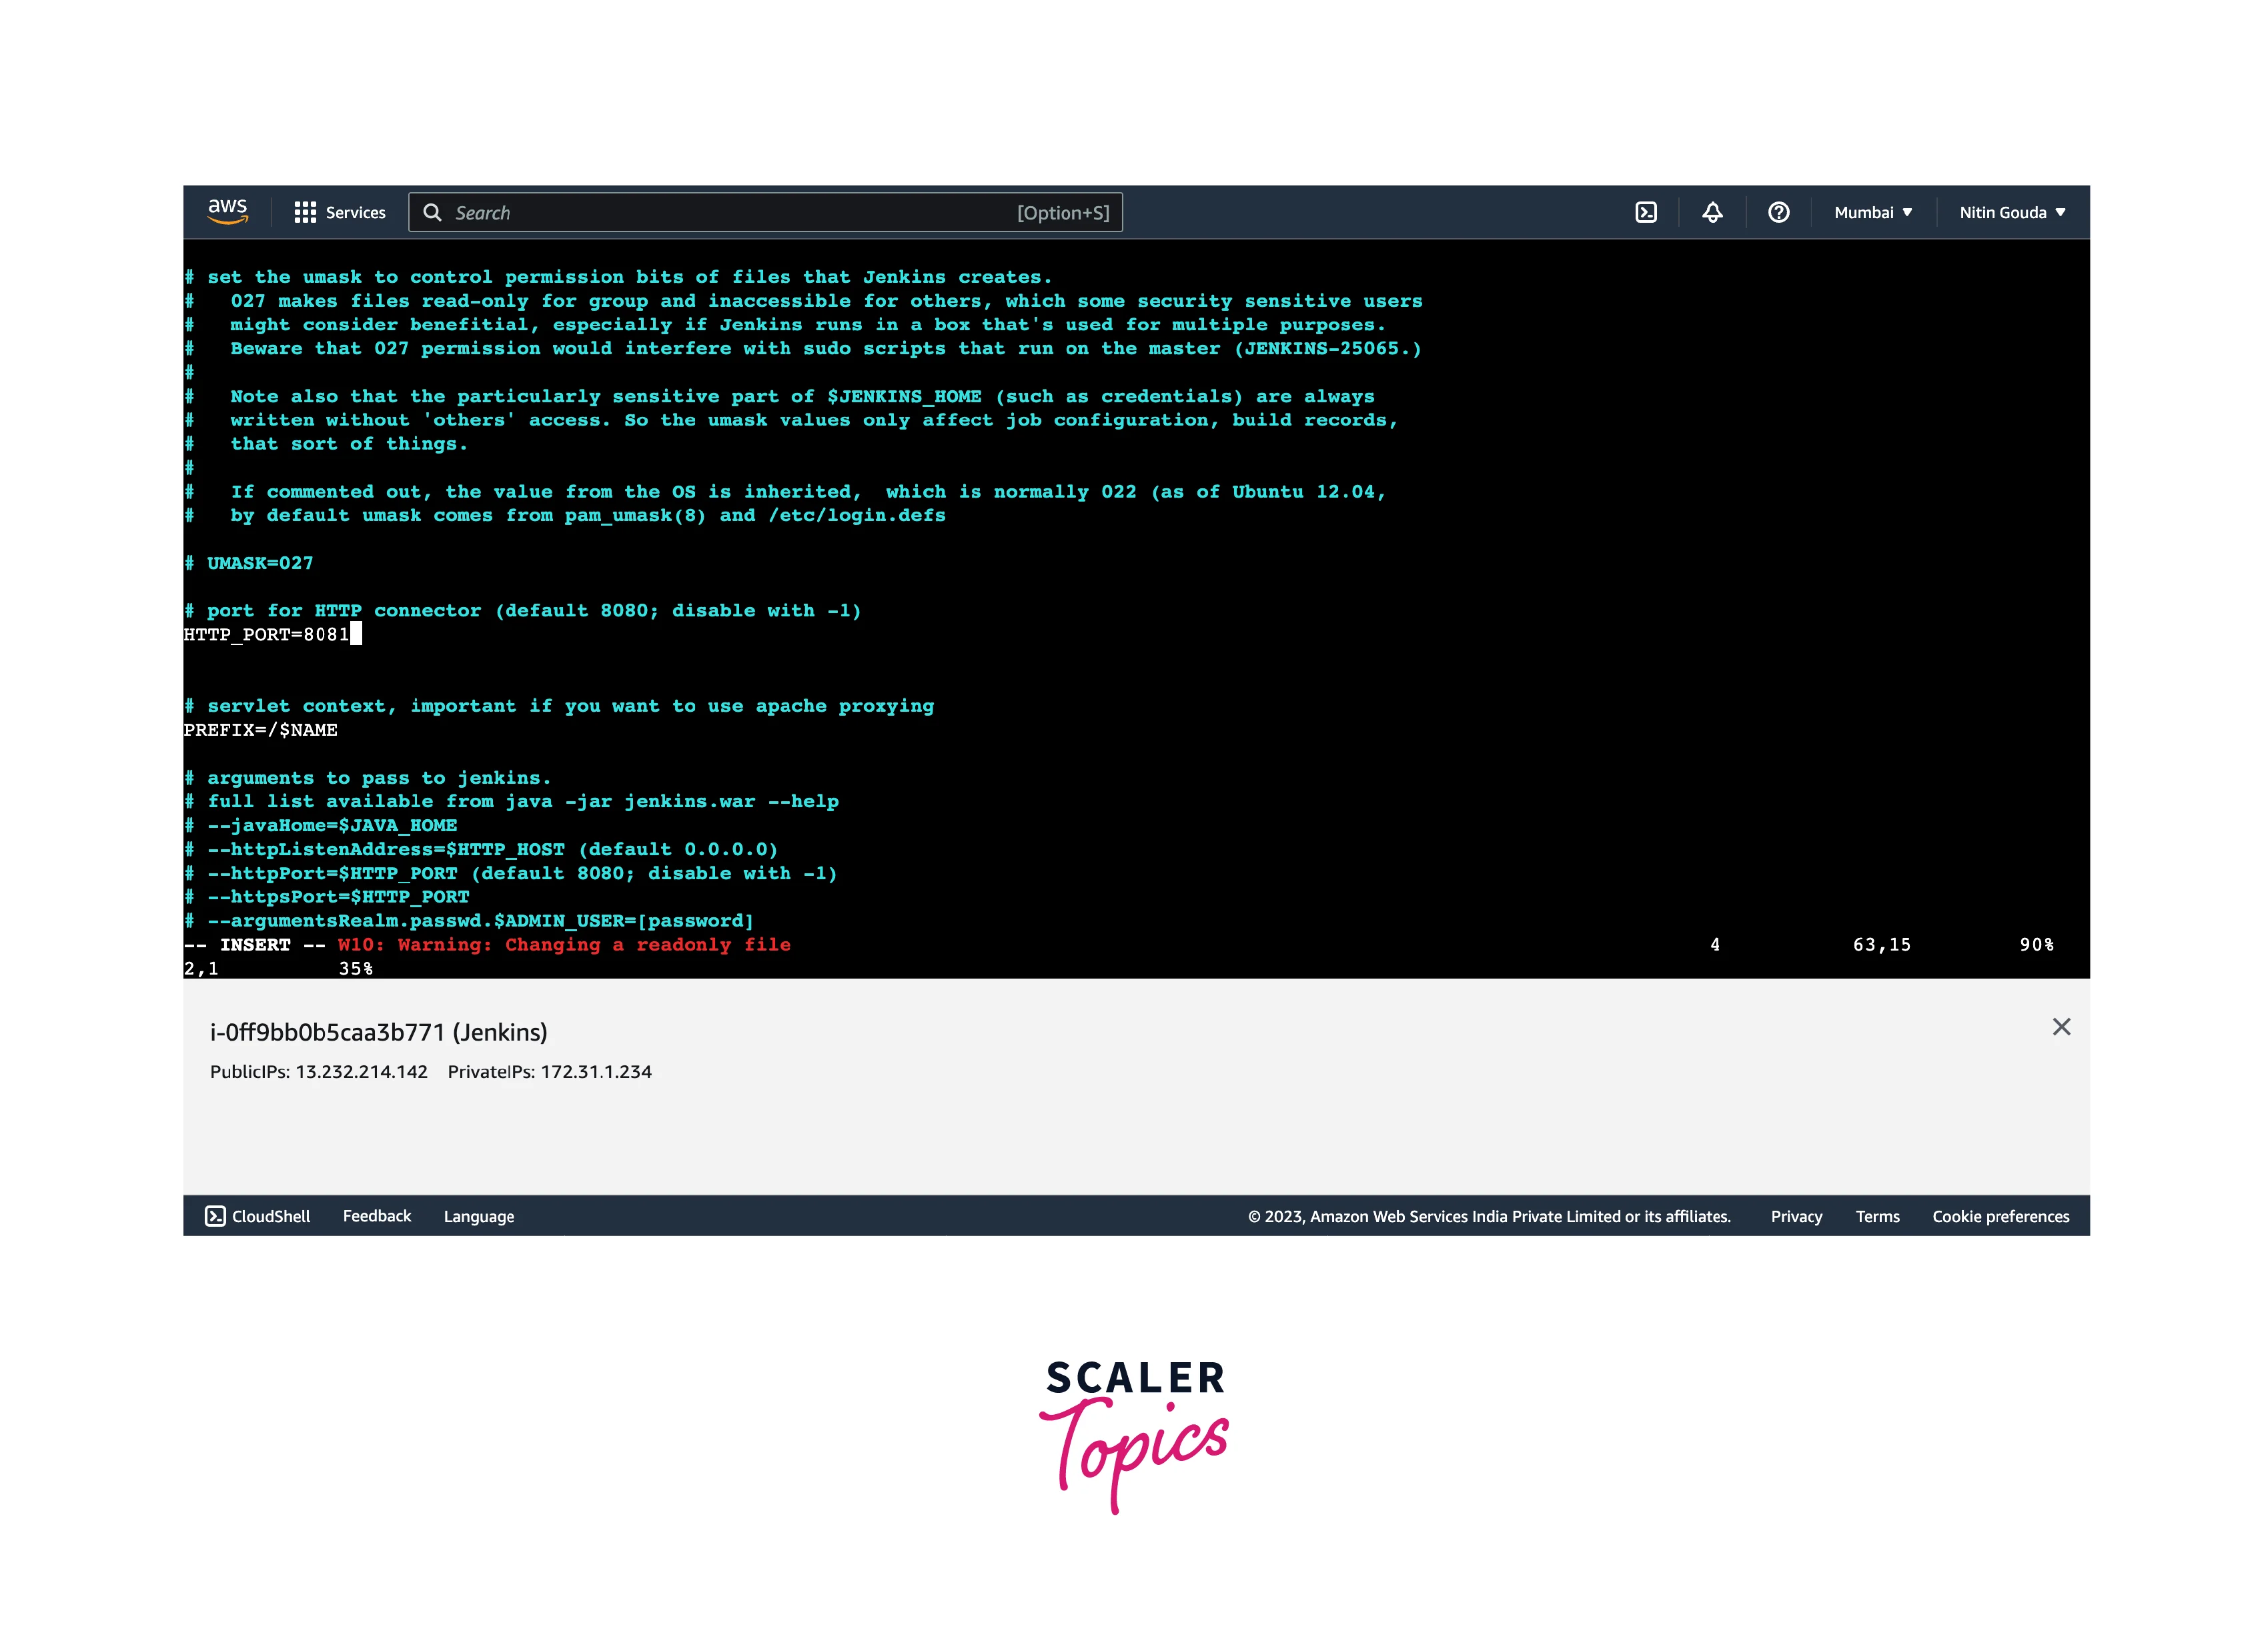
Task: Click the PREFIX=/$NAME line in the editor
Action: (x=260, y=730)
